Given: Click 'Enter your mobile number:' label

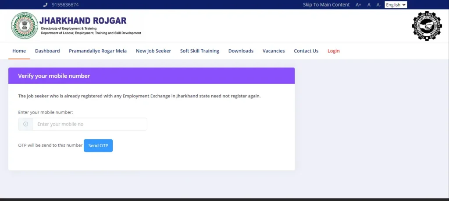Looking at the screenshot, I should coord(46,112).
